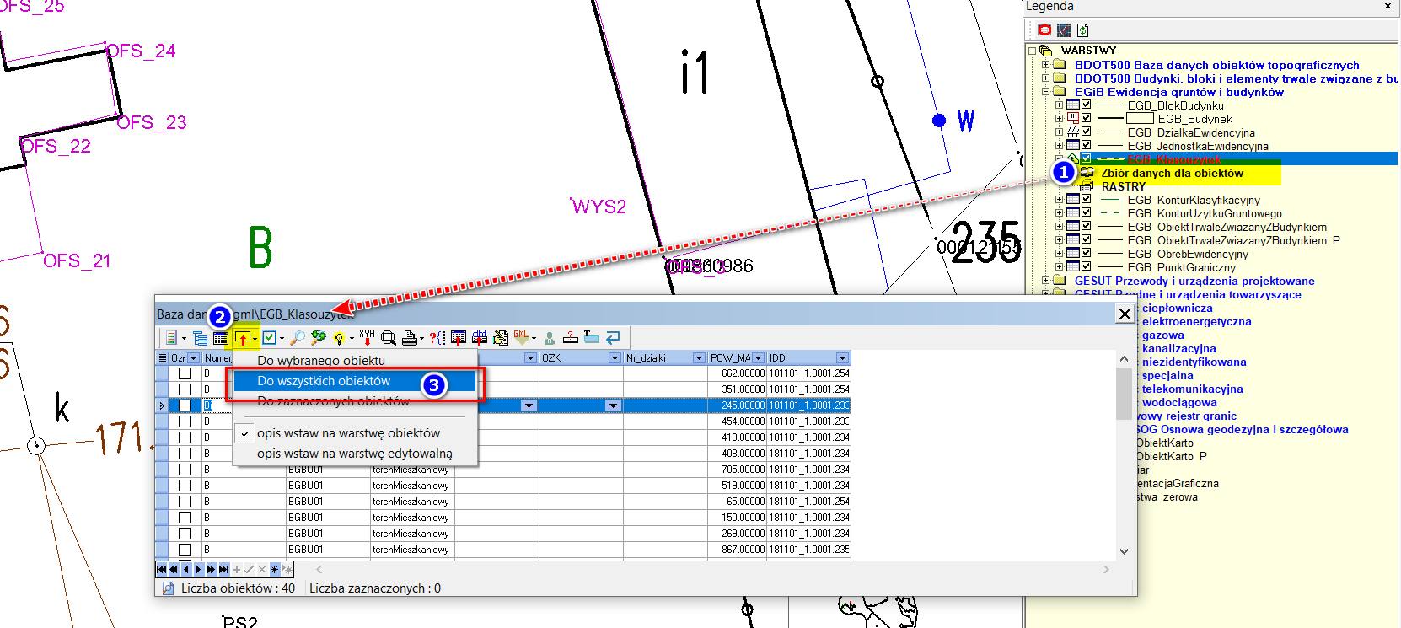This screenshot has width=1401, height=628.
Task: Collapse EGiB Ewidencja gruntów i budynków folder
Action: tap(1046, 92)
